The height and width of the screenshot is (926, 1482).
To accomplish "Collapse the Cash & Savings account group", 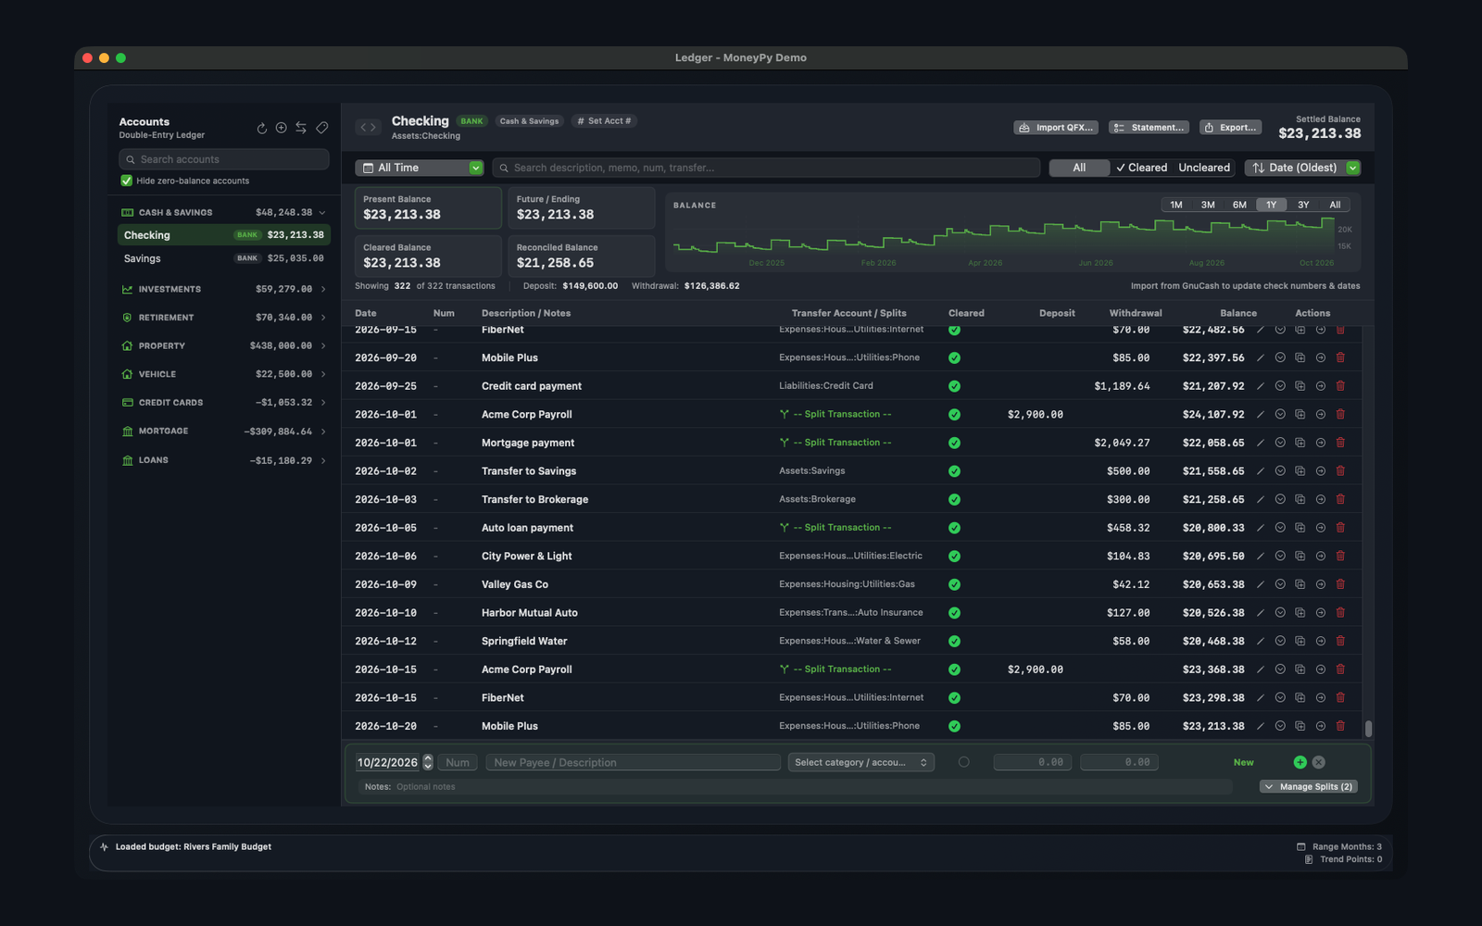I will 322,212.
